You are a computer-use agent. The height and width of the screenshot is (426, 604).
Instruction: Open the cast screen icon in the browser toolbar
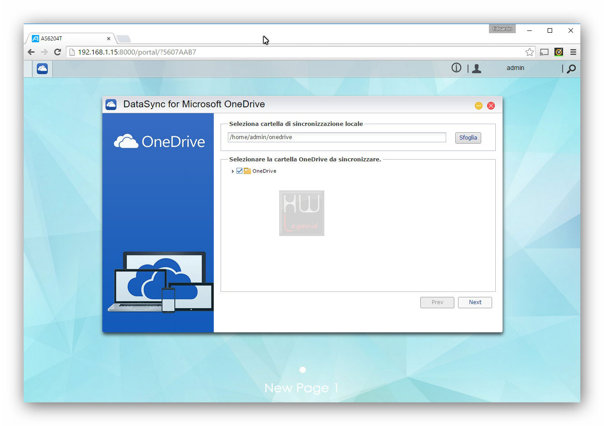tap(544, 52)
